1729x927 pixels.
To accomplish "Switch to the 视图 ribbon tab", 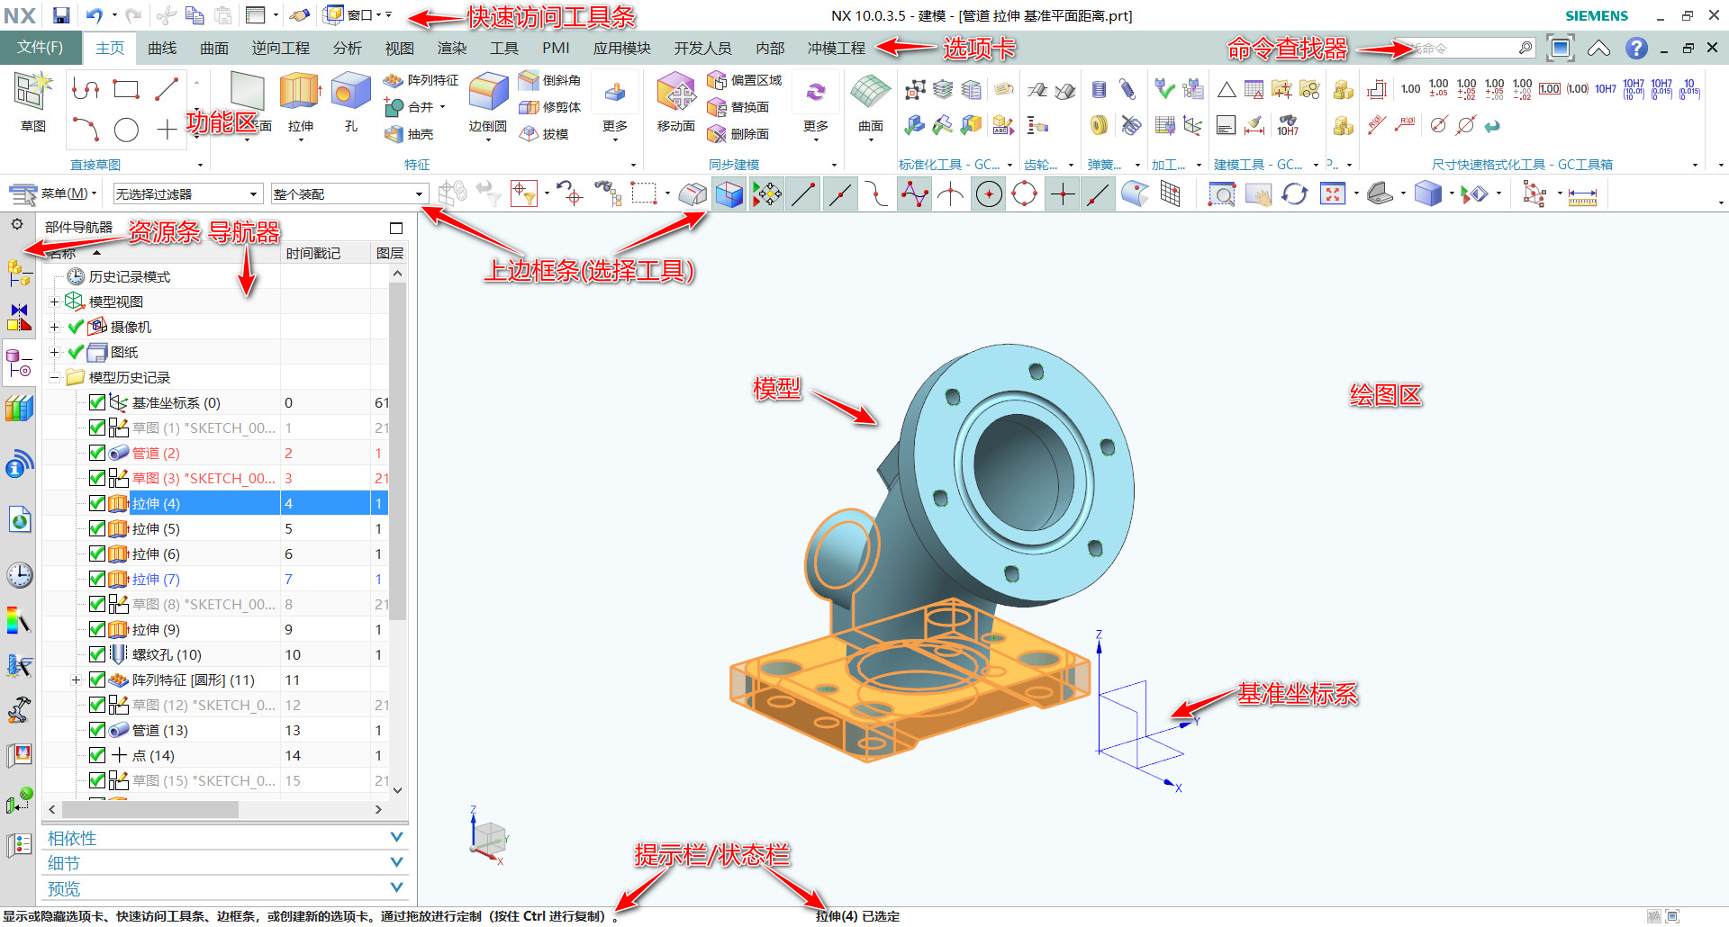I will 400,48.
